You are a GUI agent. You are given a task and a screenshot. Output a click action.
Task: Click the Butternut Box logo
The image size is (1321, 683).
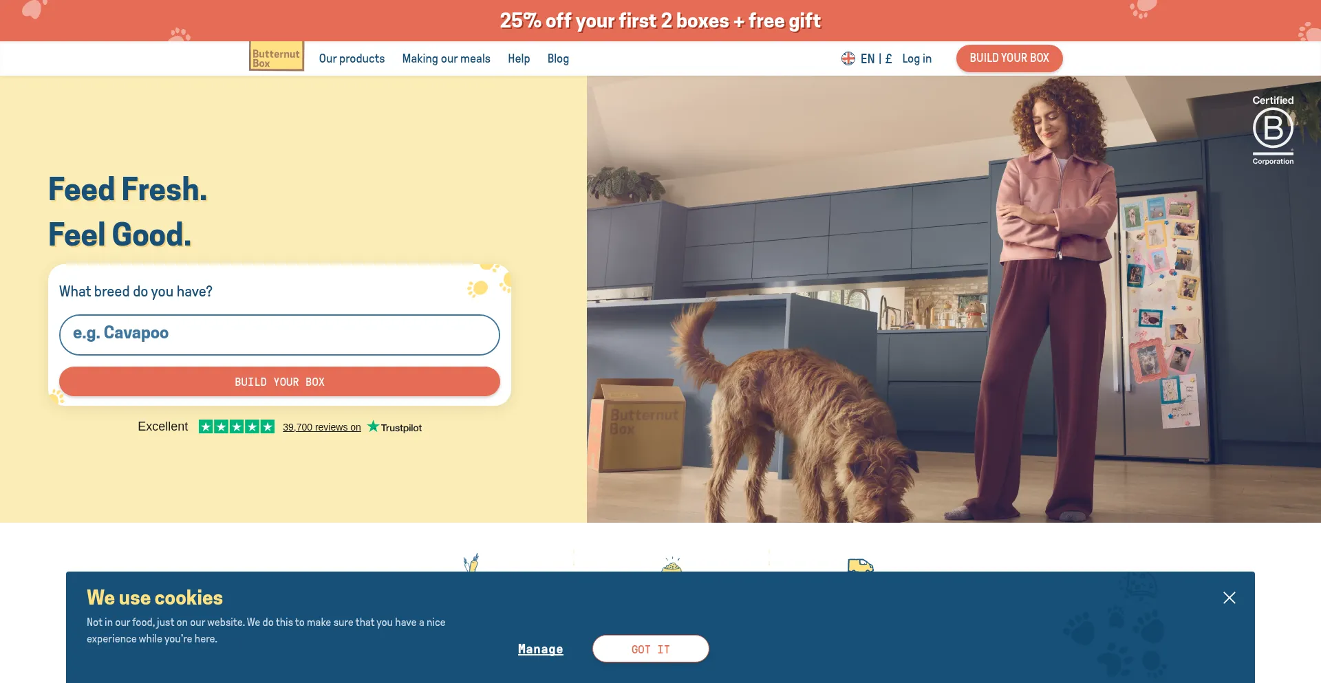point(277,56)
